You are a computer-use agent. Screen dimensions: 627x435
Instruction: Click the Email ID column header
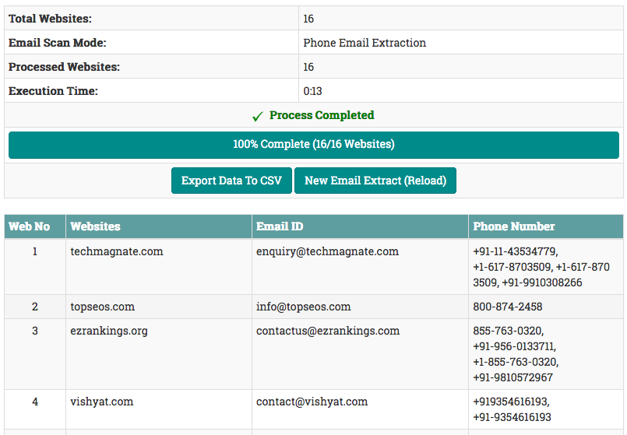pyautogui.click(x=360, y=226)
